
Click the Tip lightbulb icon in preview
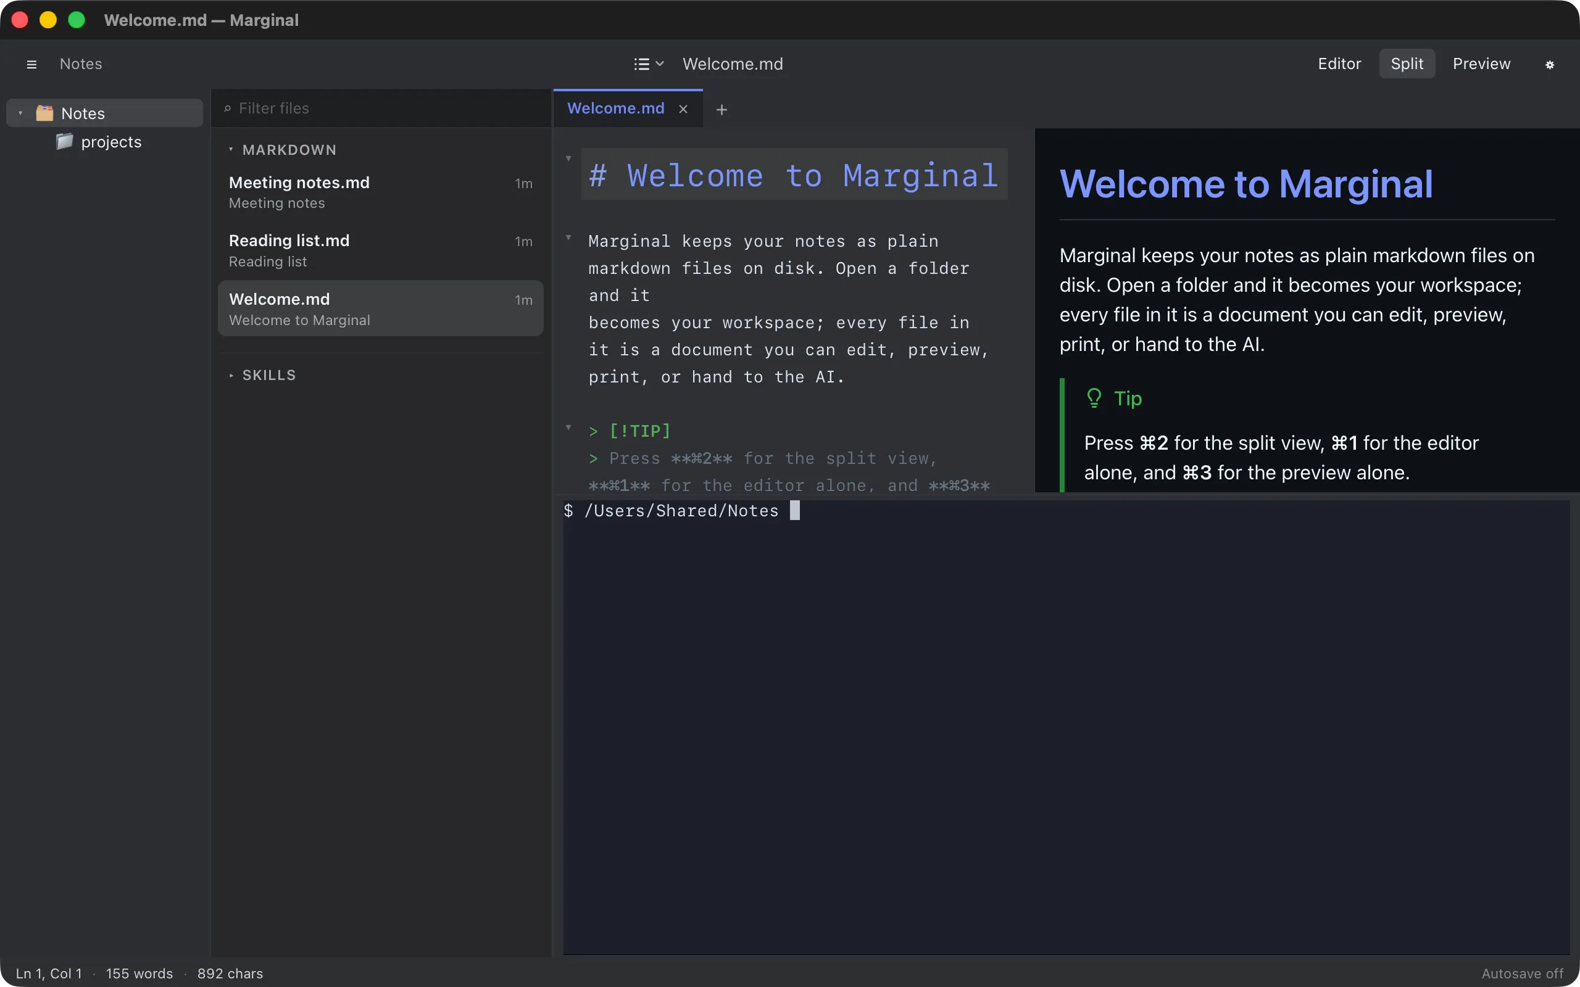coord(1094,399)
